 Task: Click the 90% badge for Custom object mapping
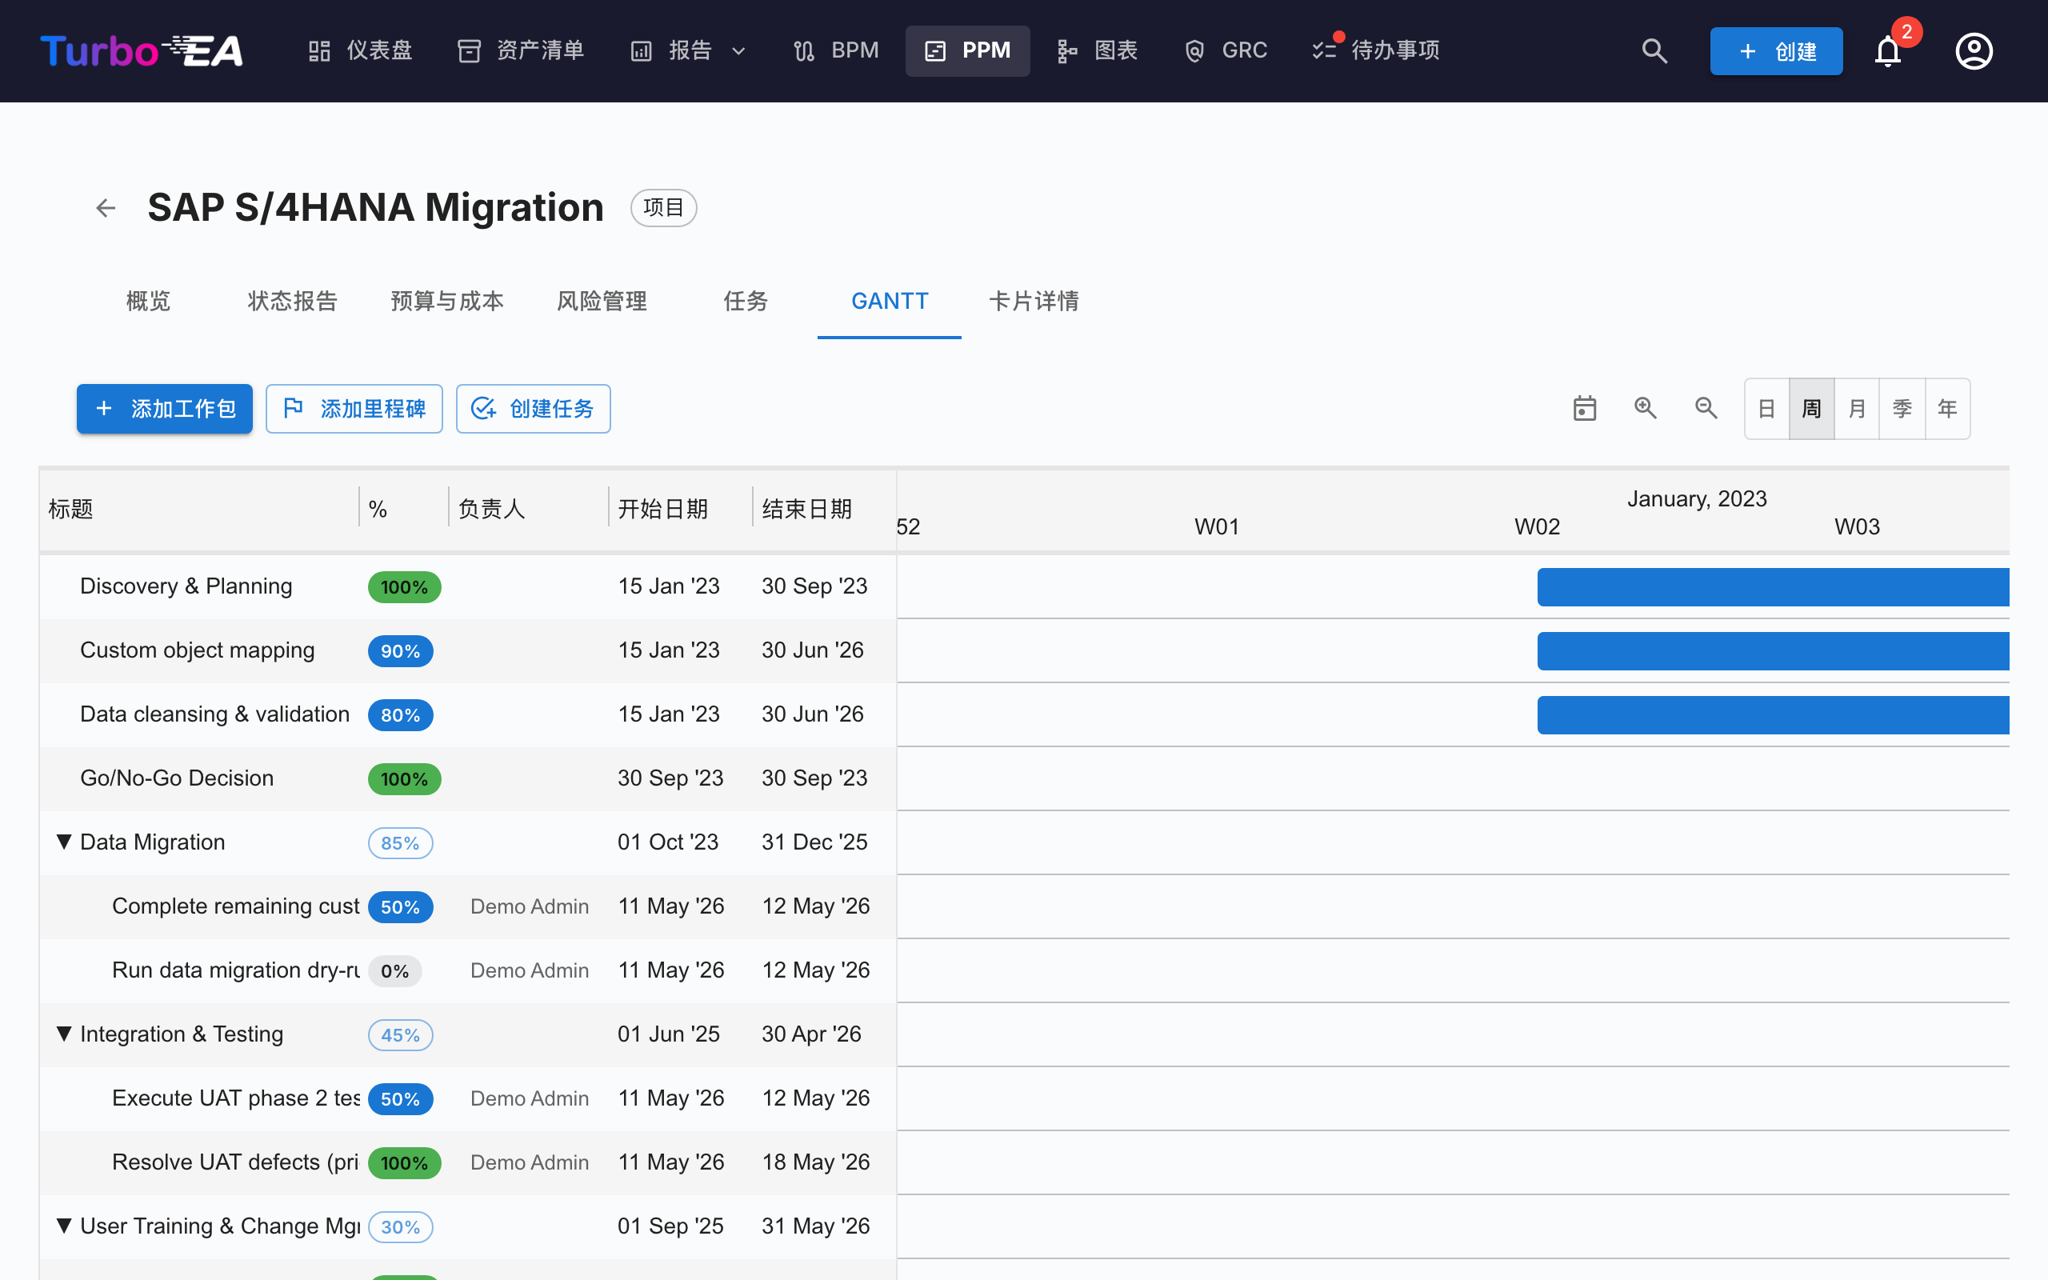pyautogui.click(x=400, y=651)
